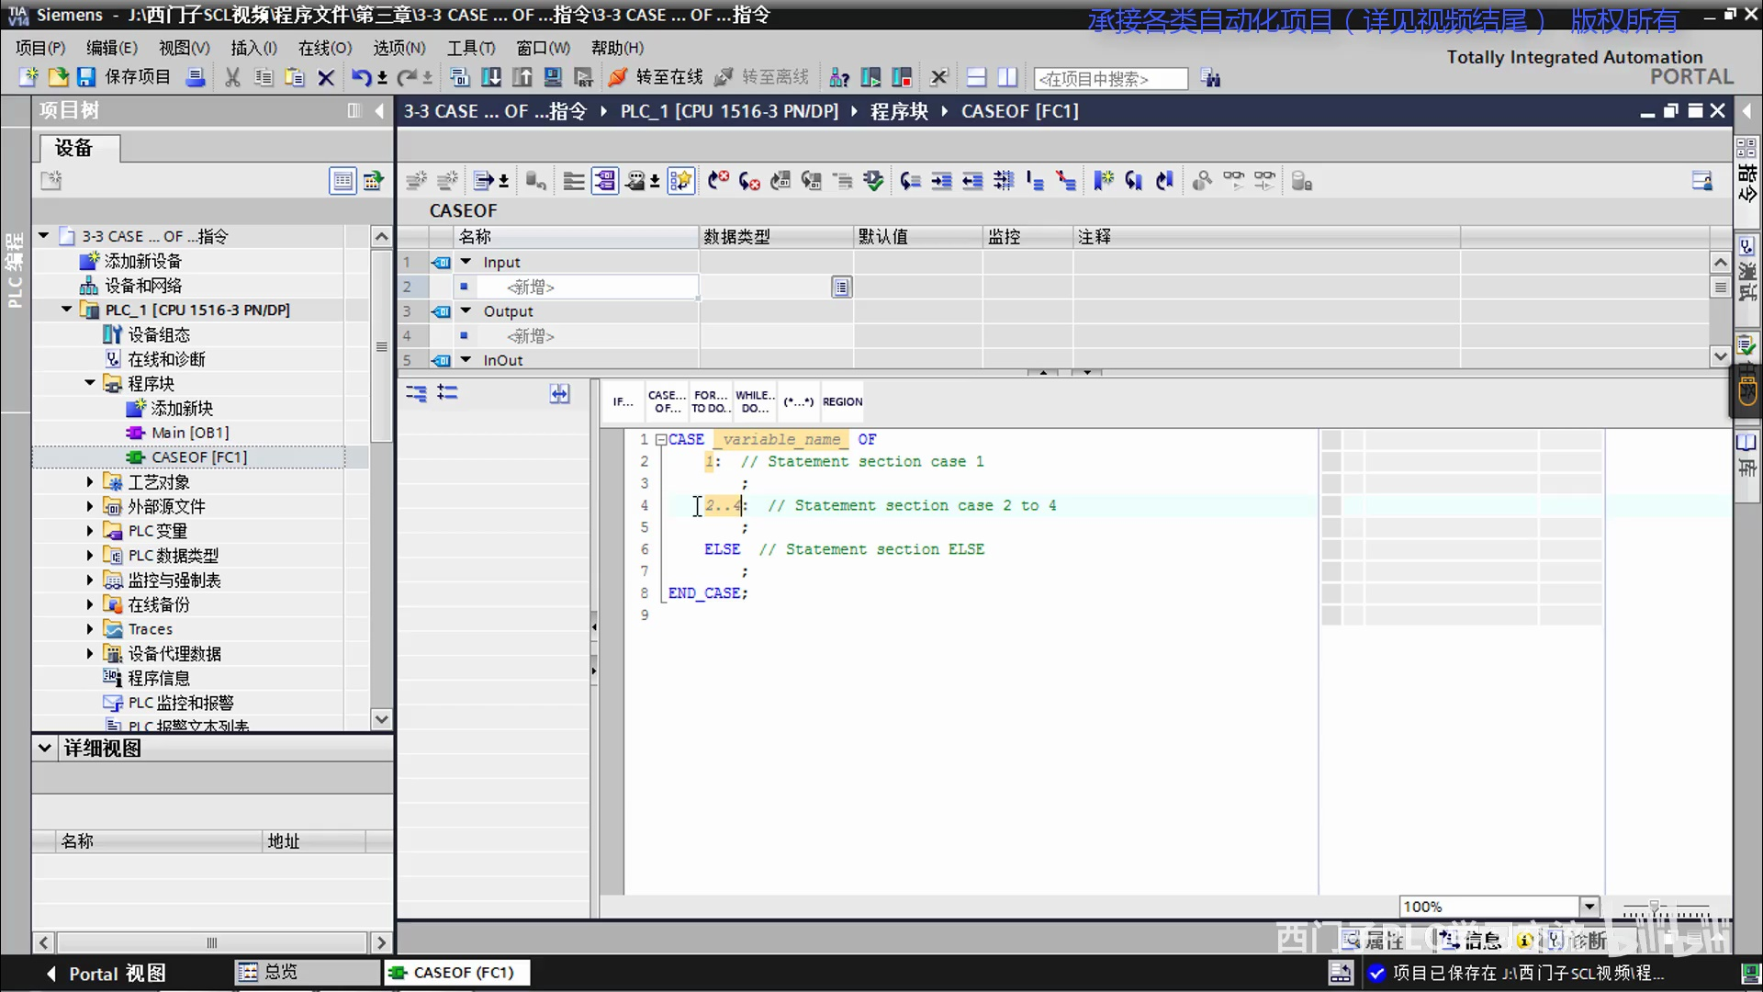The image size is (1763, 992).
Task: Insert FOR...TO DO loop snippet
Action: (x=710, y=401)
